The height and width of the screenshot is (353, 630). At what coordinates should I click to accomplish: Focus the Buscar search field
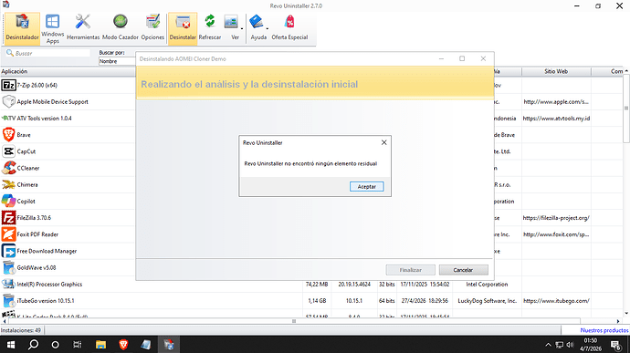pyautogui.click(x=47, y=53)
